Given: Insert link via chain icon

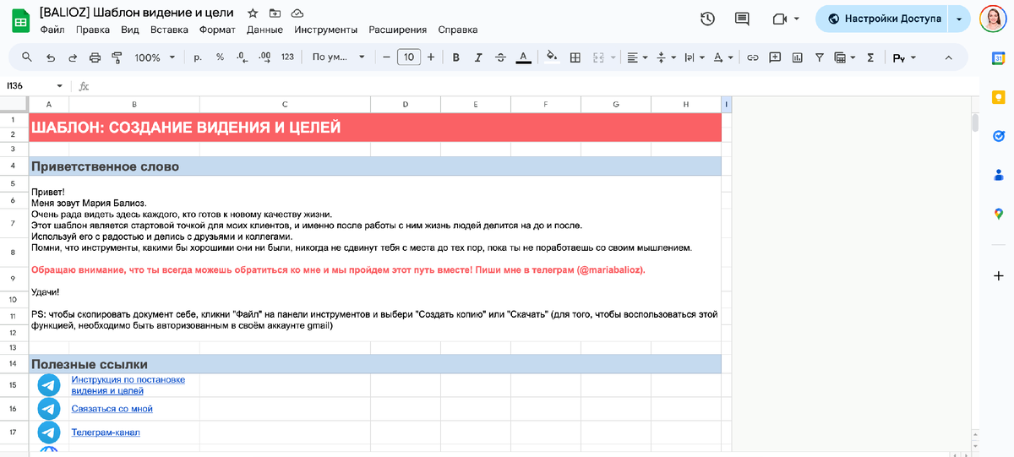Looking at the screenshot, I should point(752,57).
